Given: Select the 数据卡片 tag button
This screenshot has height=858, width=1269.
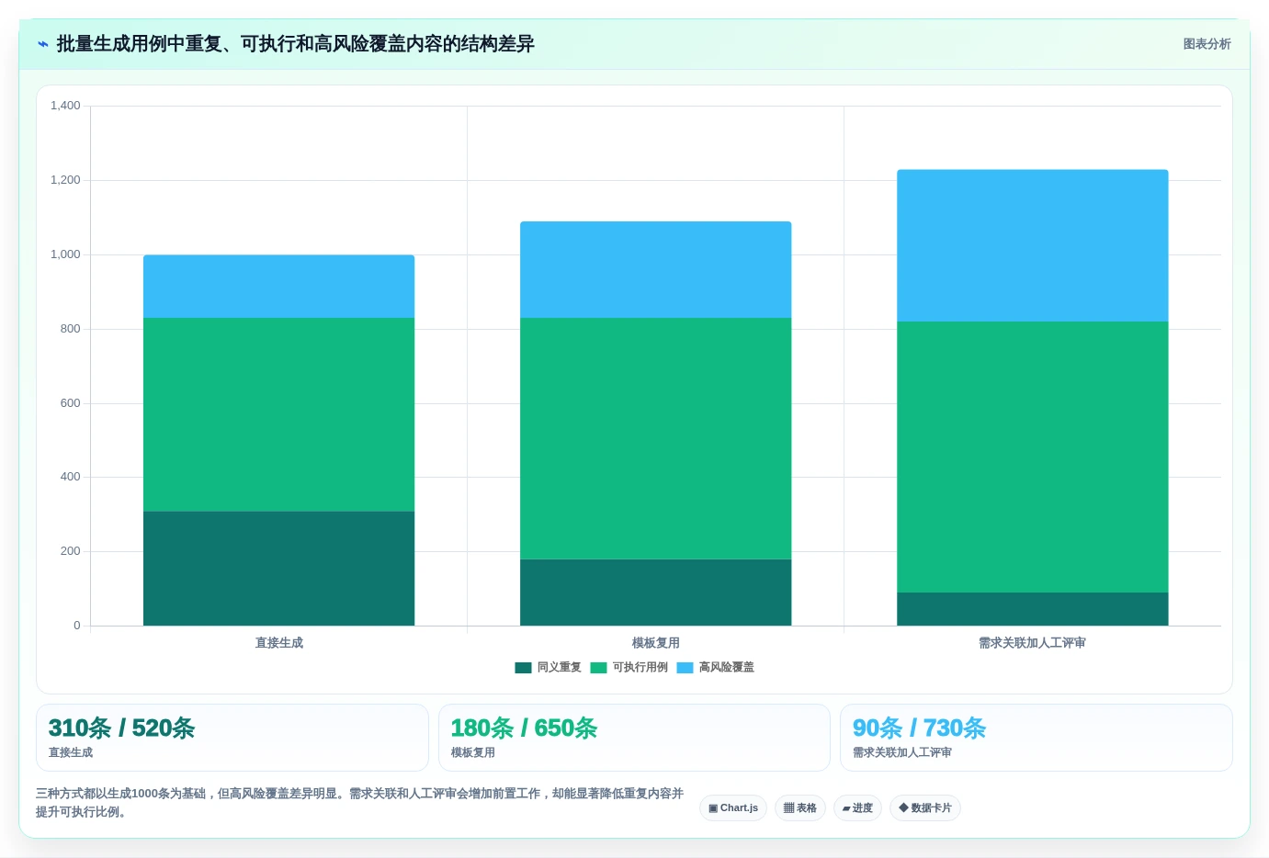Looking at the screenshot, I should 925,808.
